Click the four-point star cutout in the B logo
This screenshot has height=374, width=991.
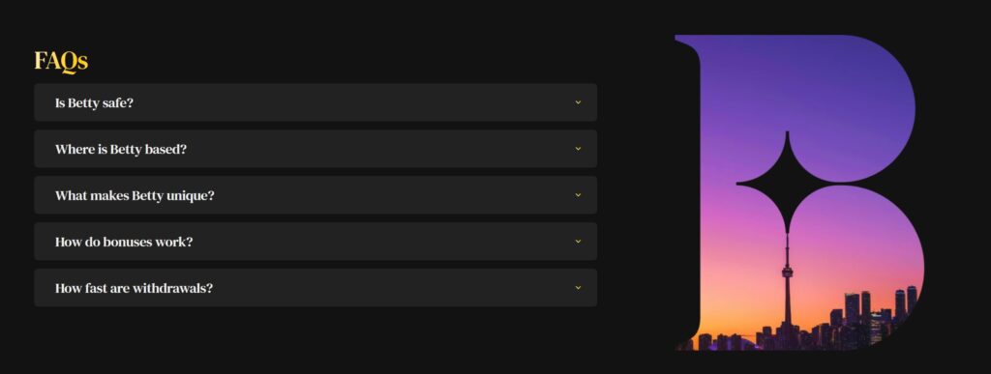pyautogui.click(x=787, y=183)
